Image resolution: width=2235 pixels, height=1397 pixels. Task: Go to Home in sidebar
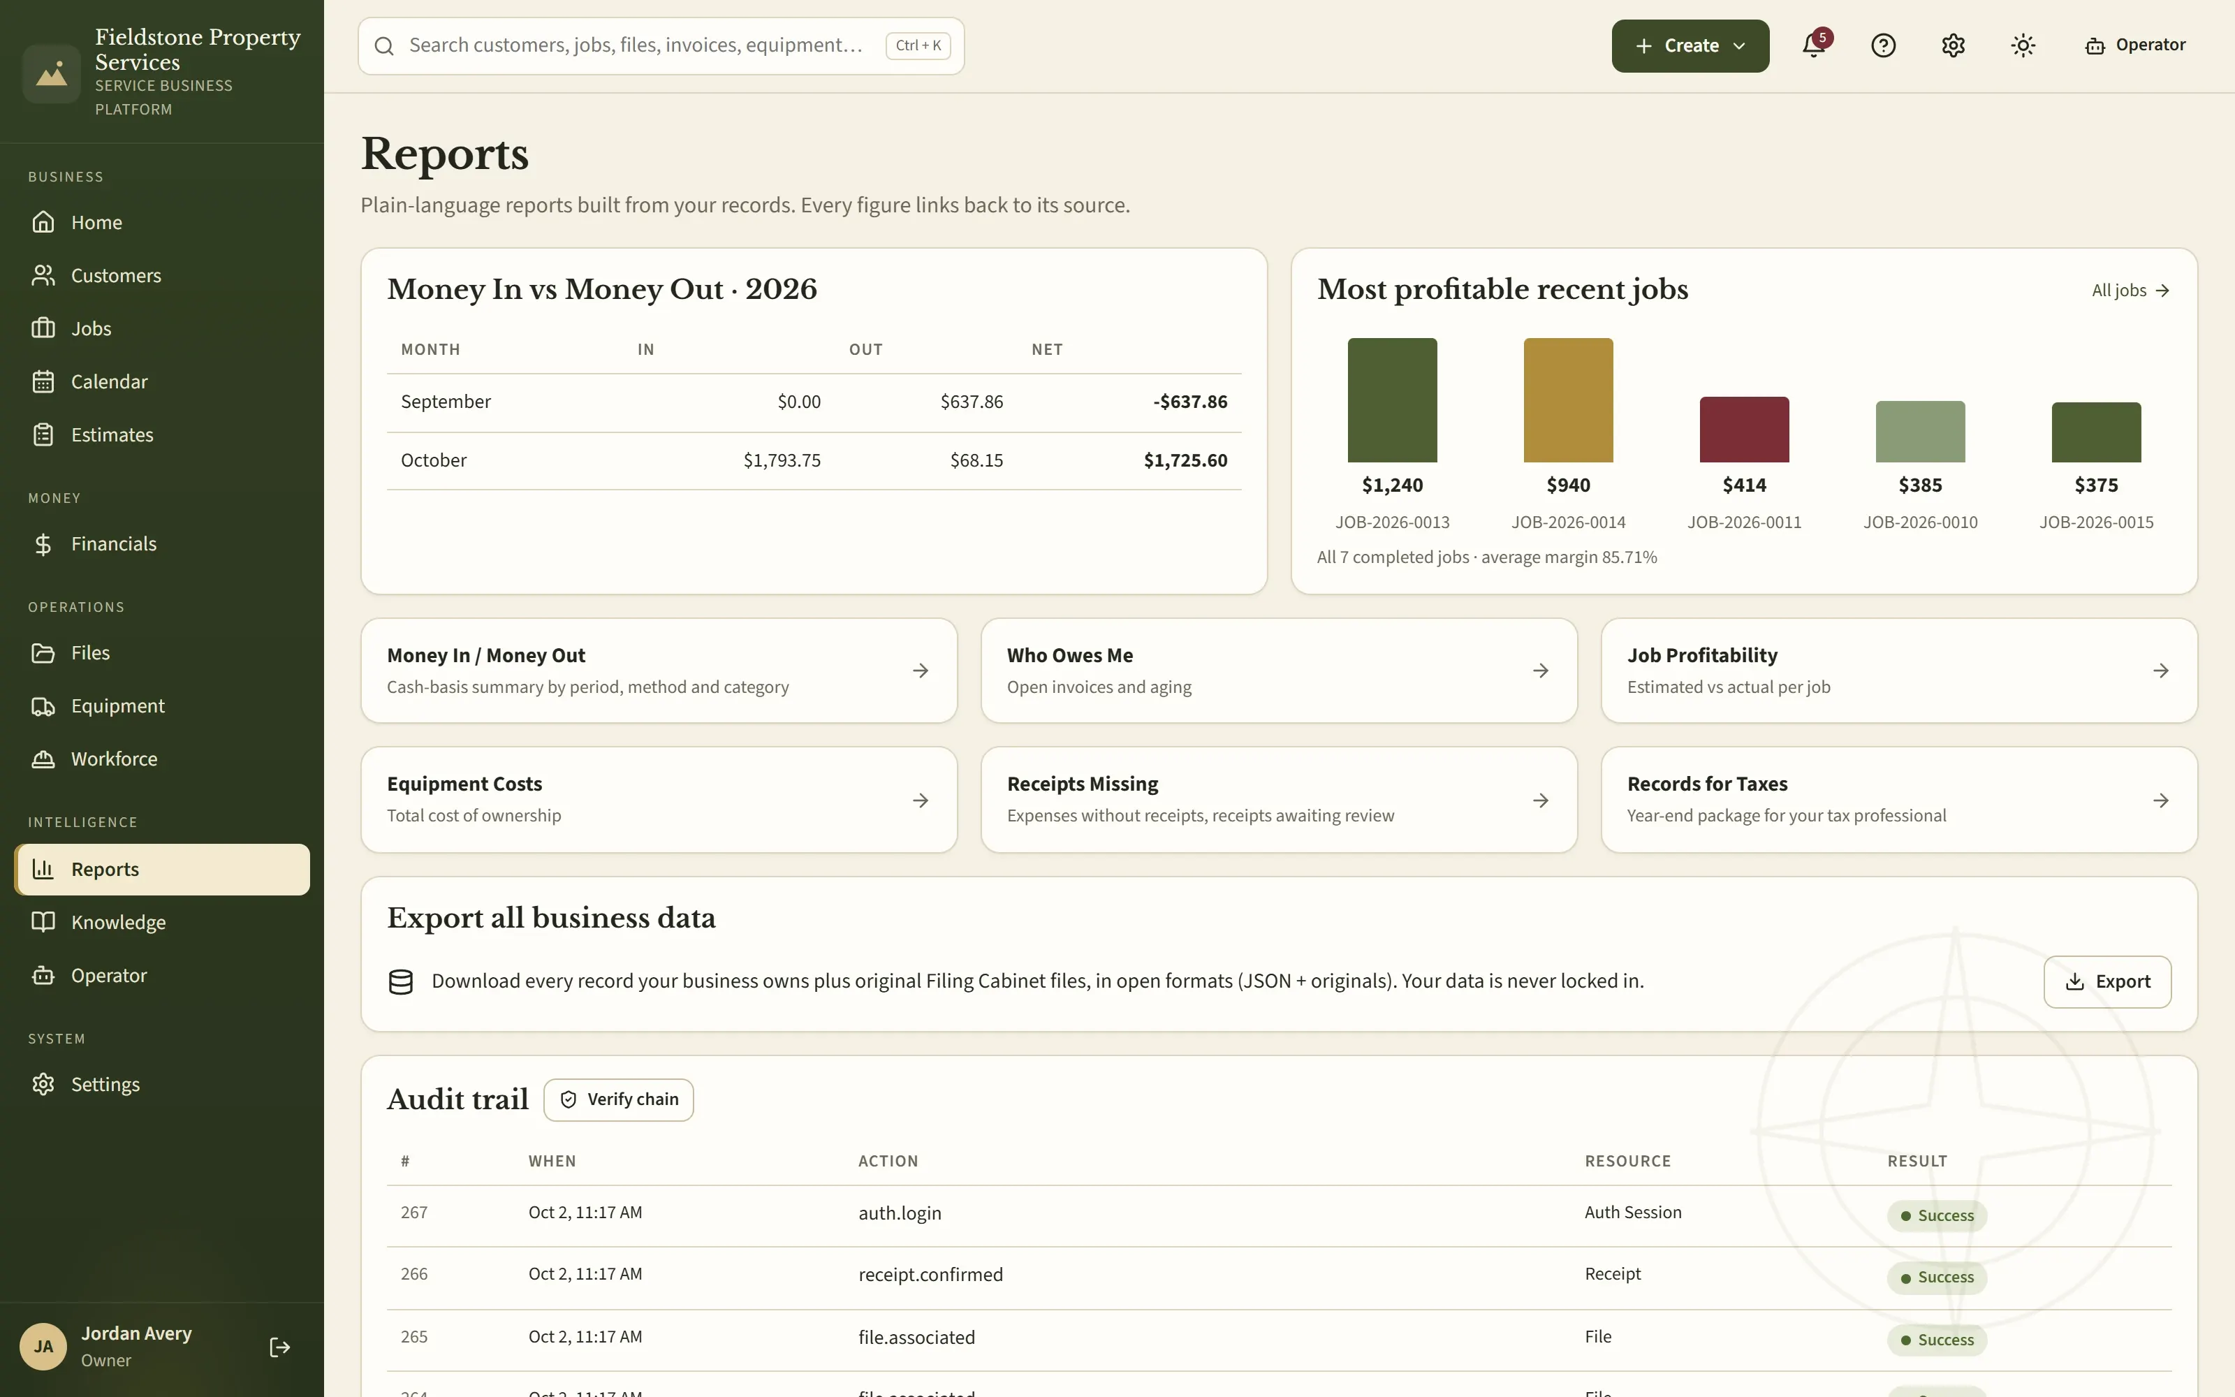pos(161,223)
